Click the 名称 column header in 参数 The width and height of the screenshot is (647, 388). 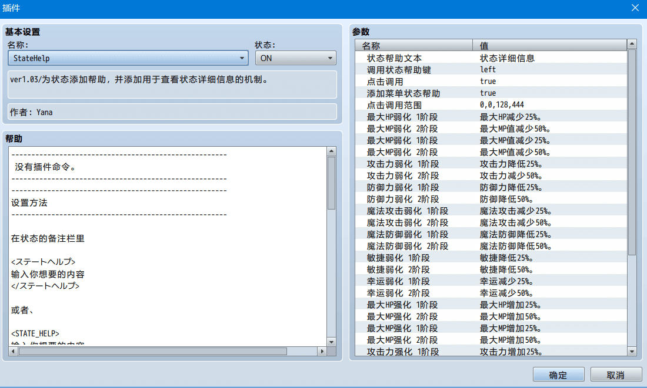coord(414,45)
